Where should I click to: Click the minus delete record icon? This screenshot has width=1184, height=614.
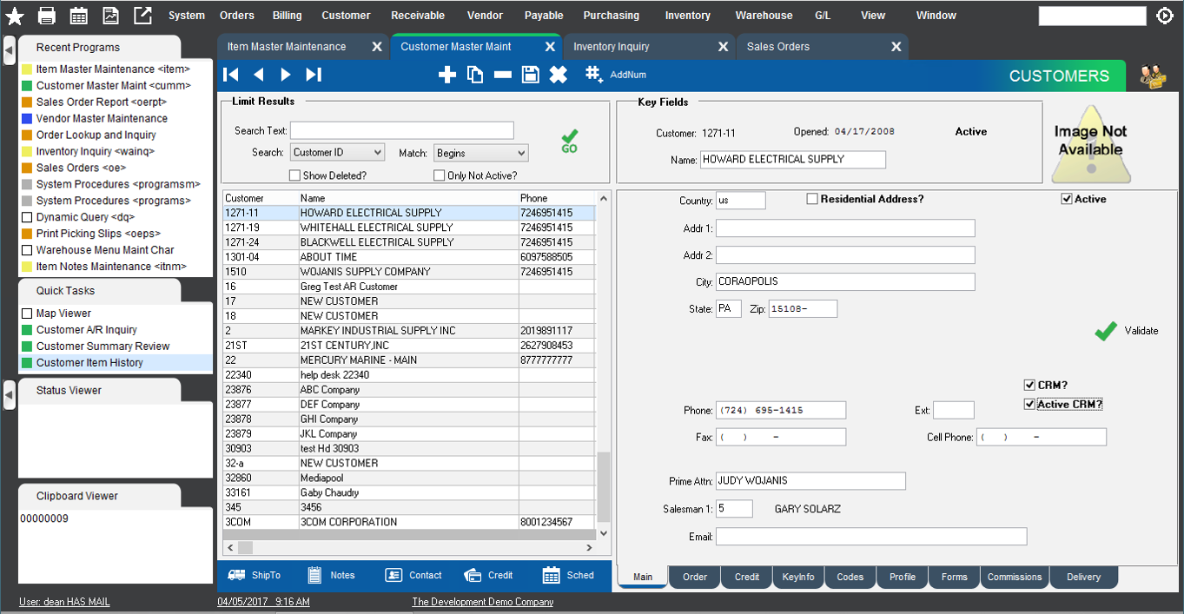pos(503,75)
